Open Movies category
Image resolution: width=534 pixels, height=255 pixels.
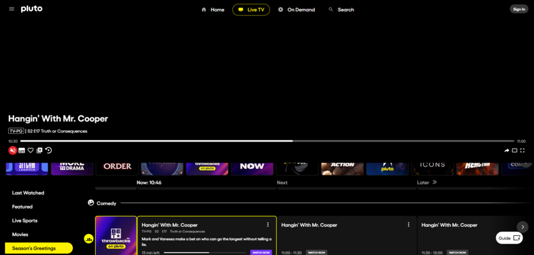20,235
